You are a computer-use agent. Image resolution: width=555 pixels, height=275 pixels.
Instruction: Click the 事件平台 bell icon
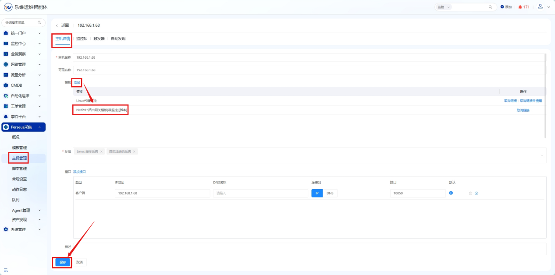point(6,116)
